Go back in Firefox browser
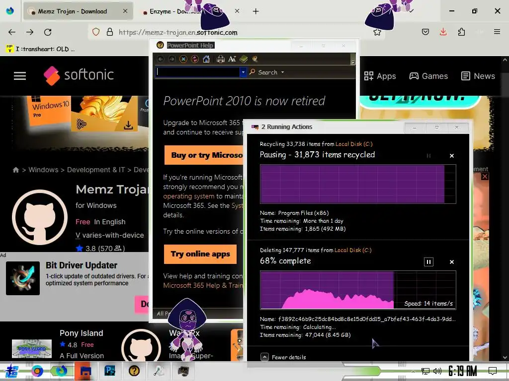Viewport: 509px width, 381px height. 12,32
